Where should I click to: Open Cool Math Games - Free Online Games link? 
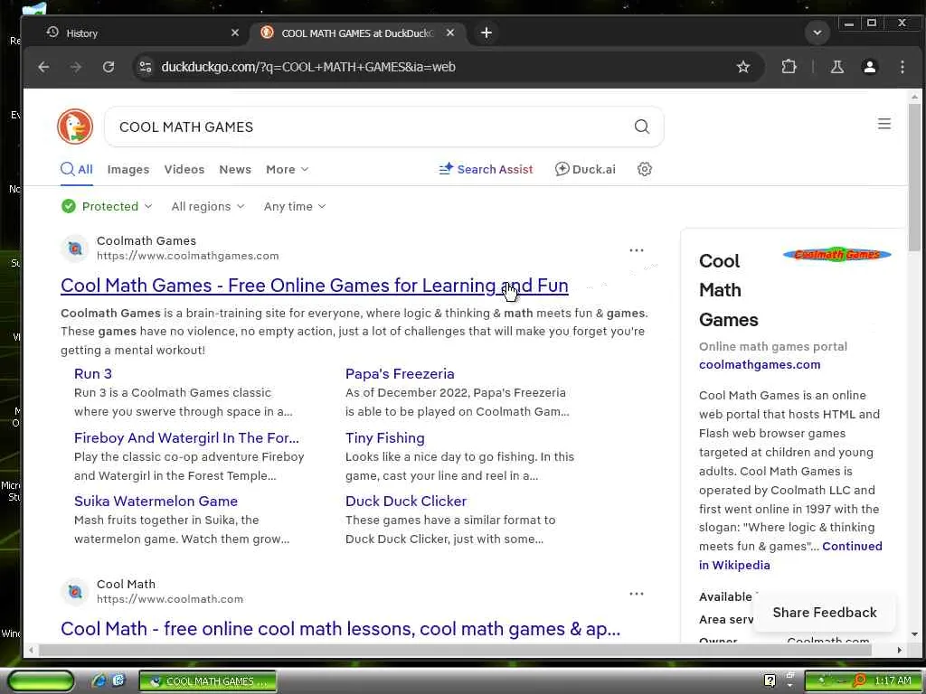click(314, 286)
